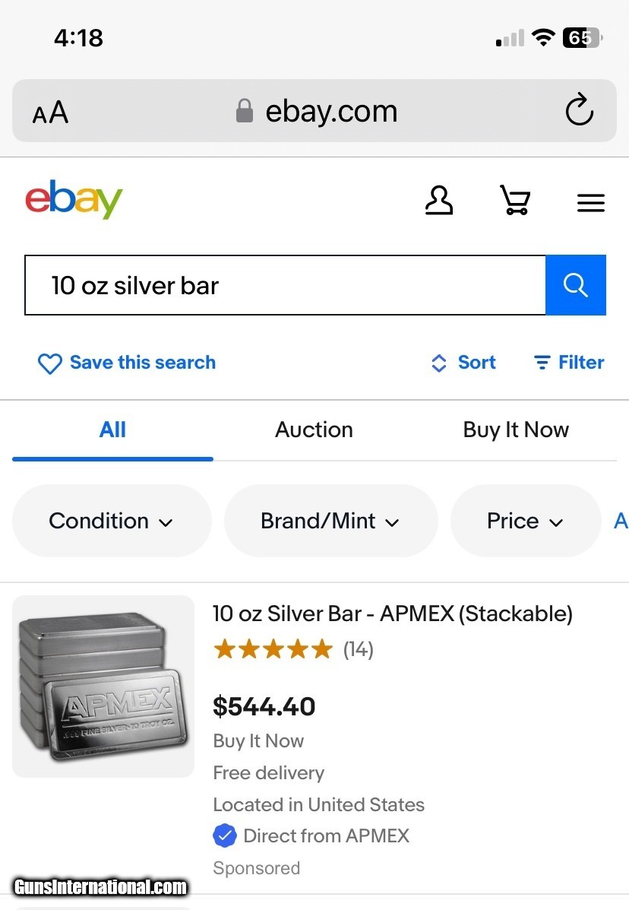Open the reader text size AA button
Screen dimensions: 629x910
coord(50,113)
